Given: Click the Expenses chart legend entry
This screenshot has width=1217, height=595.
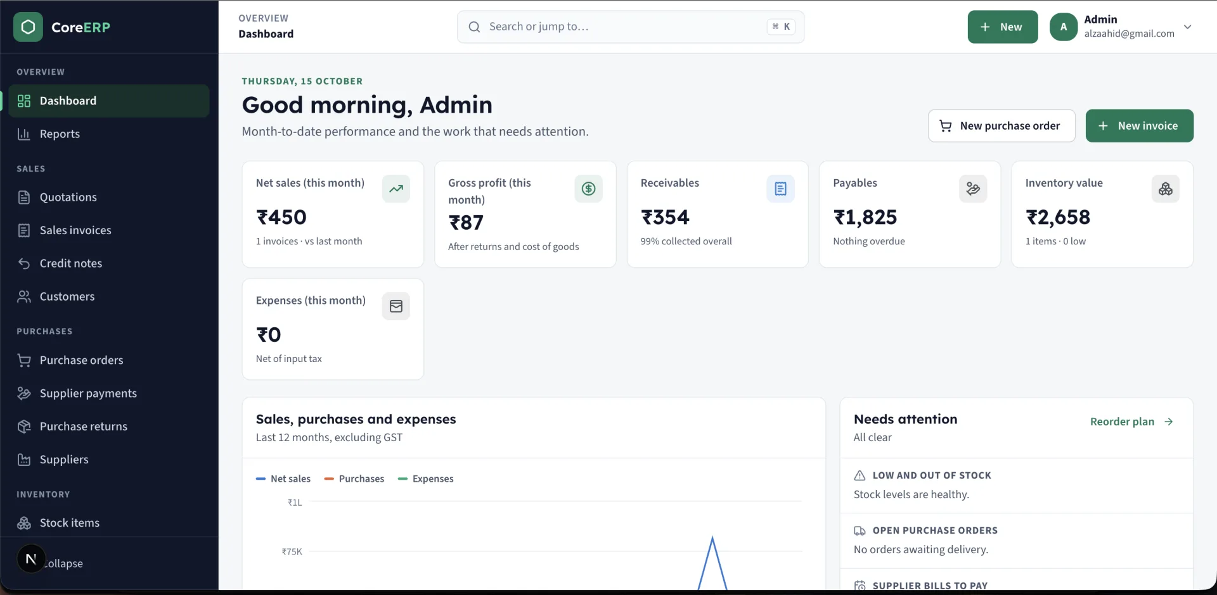Looking at the screenshot, I should 426,479.
